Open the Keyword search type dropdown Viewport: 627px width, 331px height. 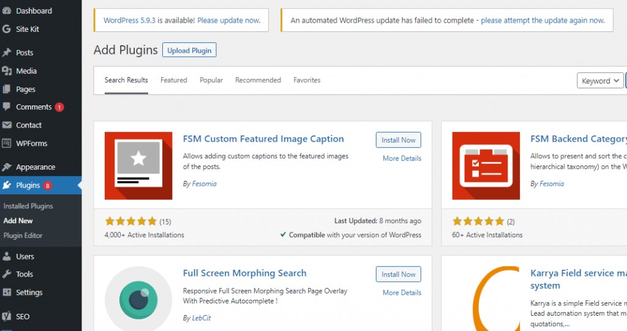tap(600, 81)
